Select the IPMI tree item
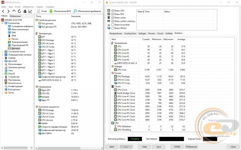241x150 pixels. click(14, 36)
